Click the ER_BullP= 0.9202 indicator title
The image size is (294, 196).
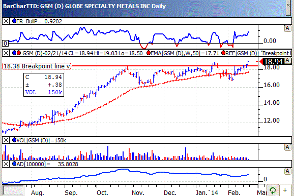pyautogui.click(x=39, y=21)
